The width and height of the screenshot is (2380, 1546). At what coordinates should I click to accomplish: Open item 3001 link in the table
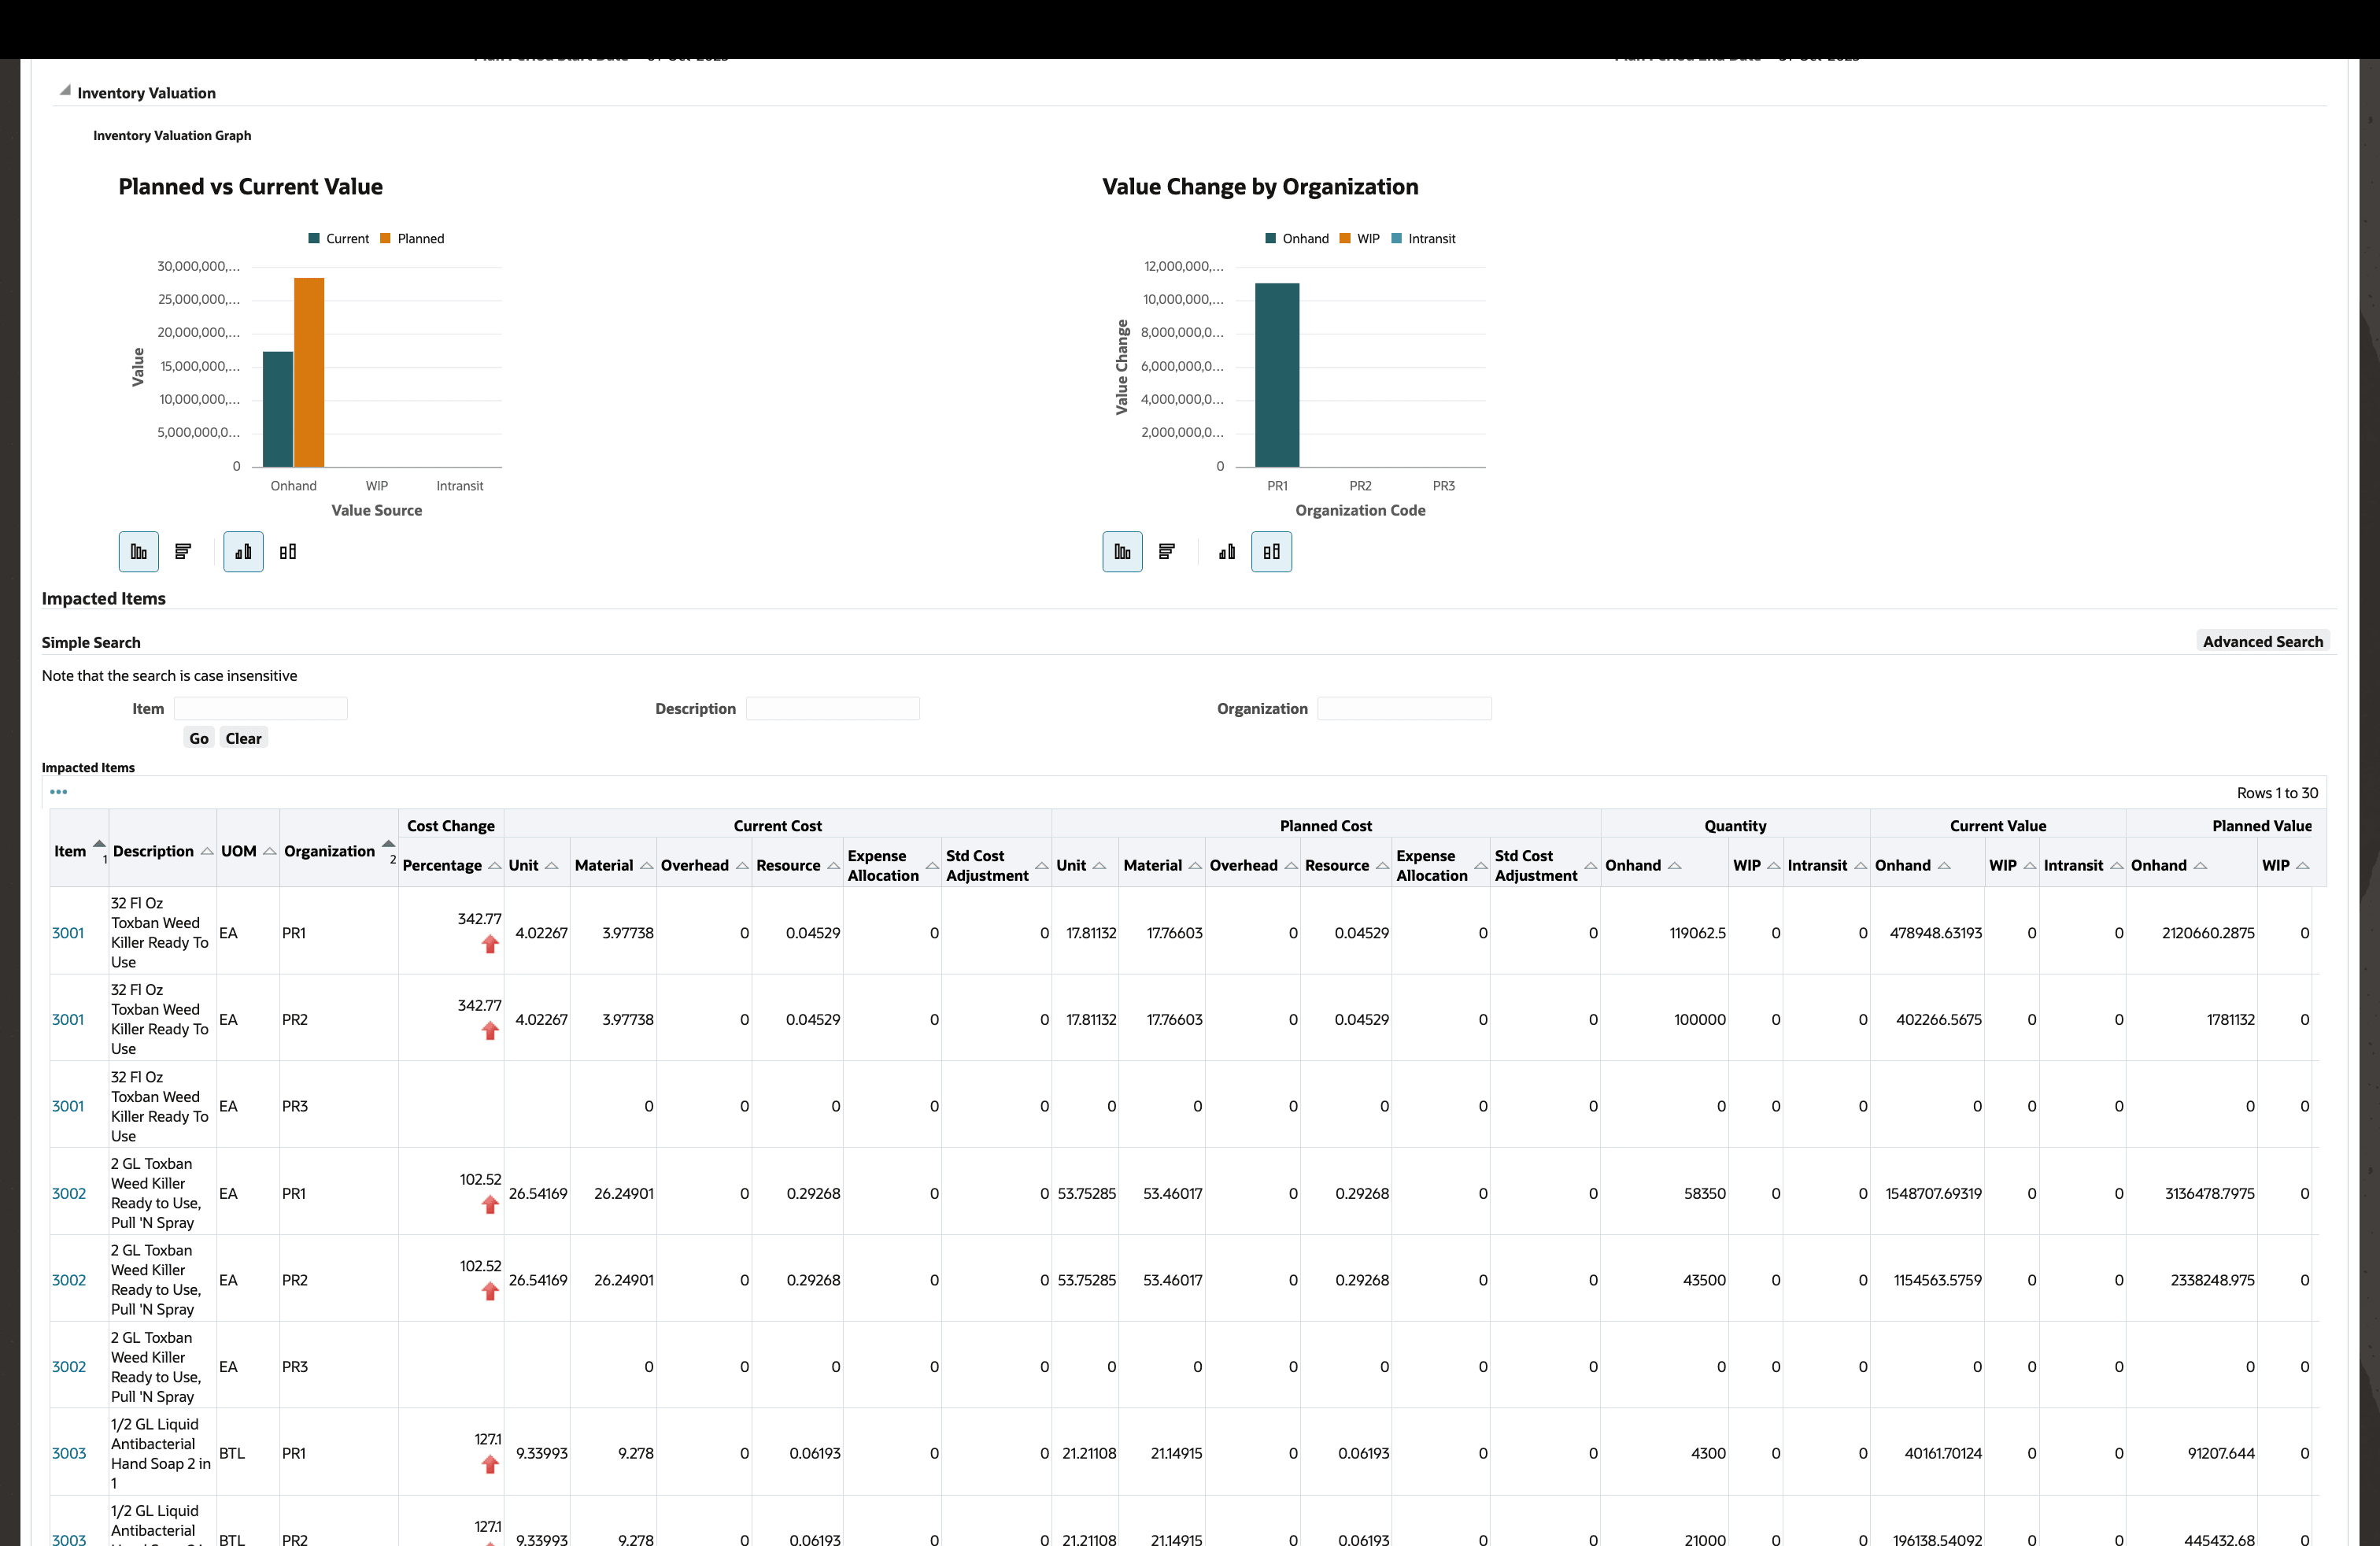(x=69, y=932)
